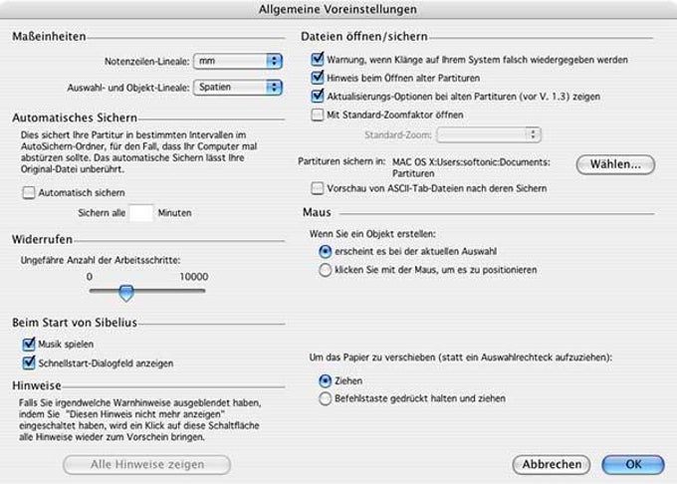Screen dimensions: 677x484
Task: Enable Vorschau von ASCII-Tab-Dateien checkbox
Action: click(318, 188)
